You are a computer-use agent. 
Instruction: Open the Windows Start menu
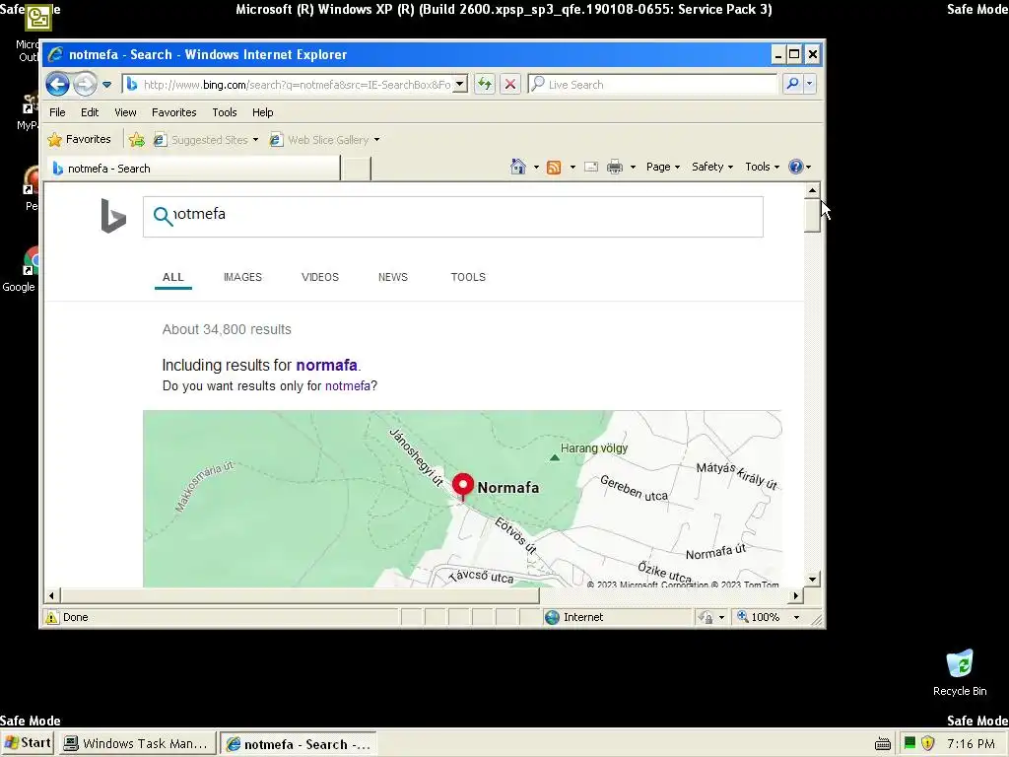pyautogui.click(x=28, y=743)
